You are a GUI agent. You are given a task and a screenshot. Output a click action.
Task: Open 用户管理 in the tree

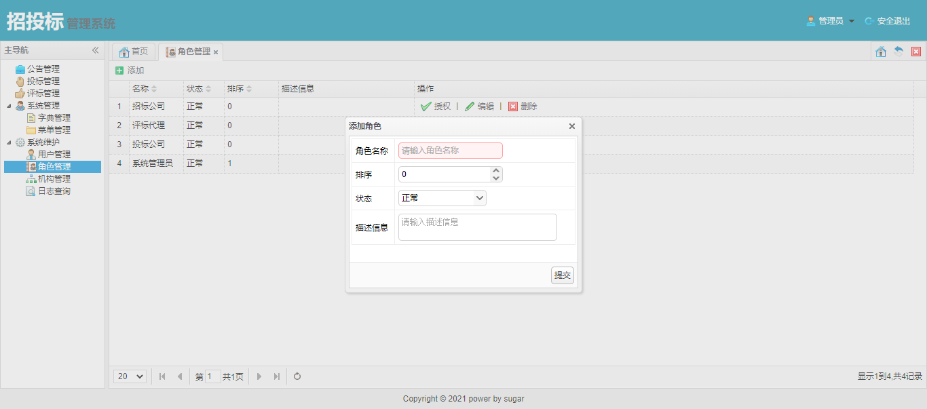coord(54,154)
